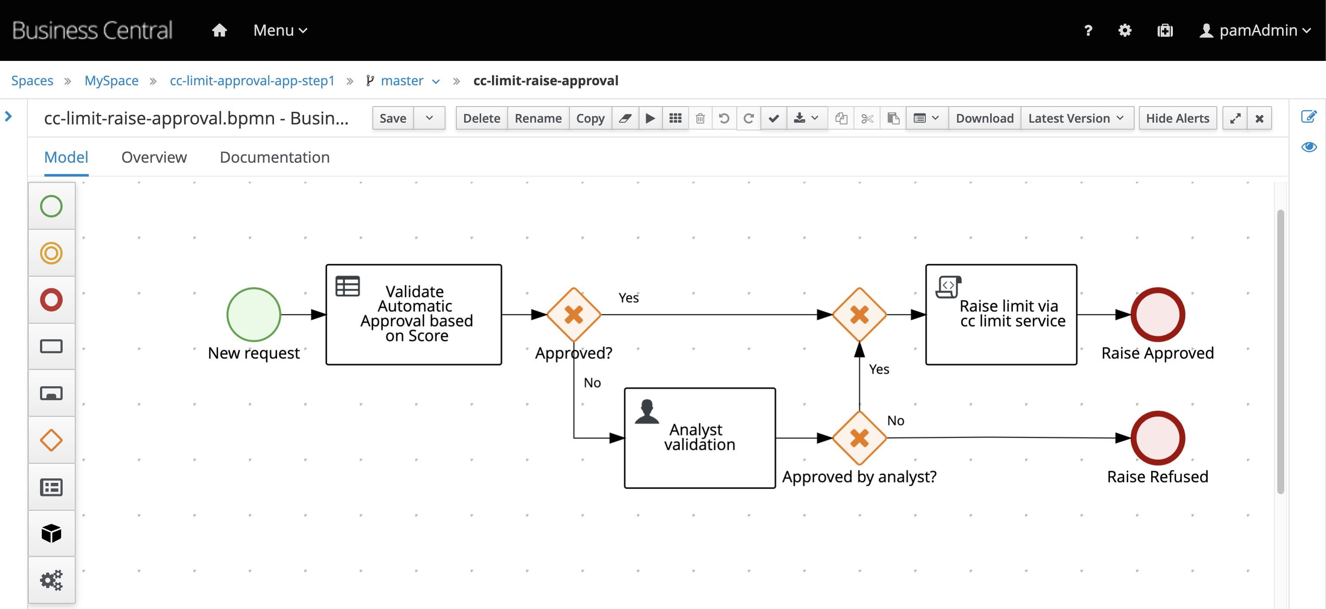Select Gateways diamond palette icon
The height and width of the screenshot is (609, 1326).
[x=51, y=440]
